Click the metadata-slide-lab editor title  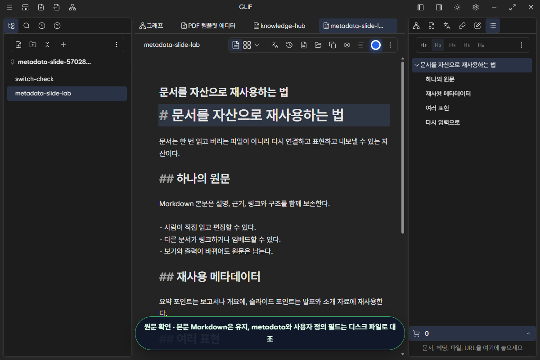coord(172,45)
